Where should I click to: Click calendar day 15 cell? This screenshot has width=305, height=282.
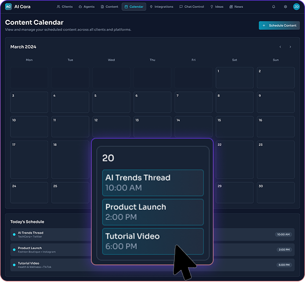coord(234,127)
